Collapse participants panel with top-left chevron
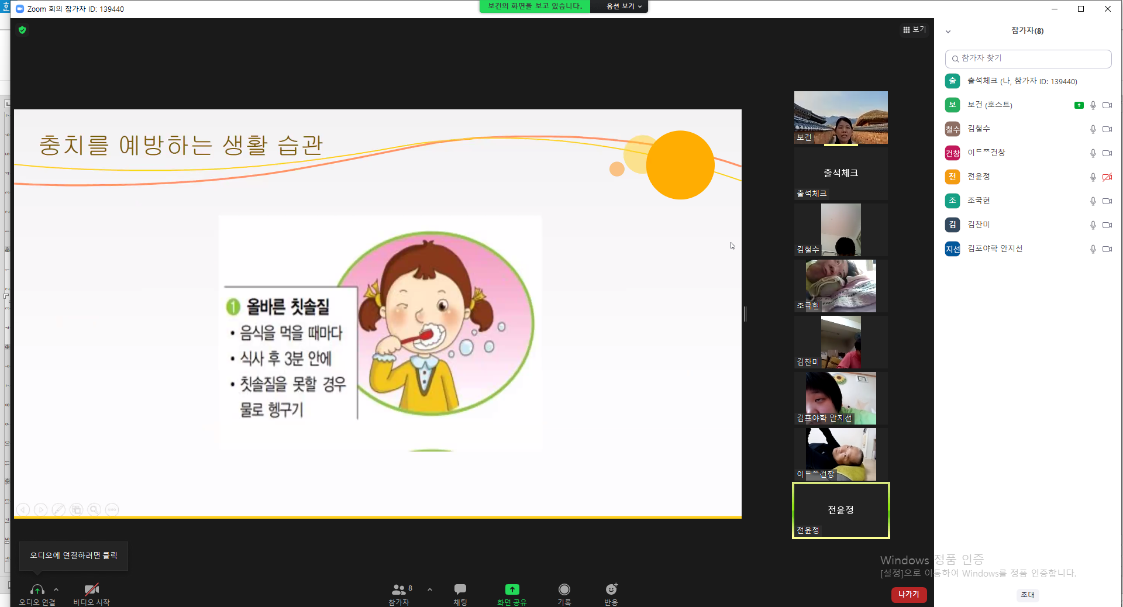 tap(948, 32)
